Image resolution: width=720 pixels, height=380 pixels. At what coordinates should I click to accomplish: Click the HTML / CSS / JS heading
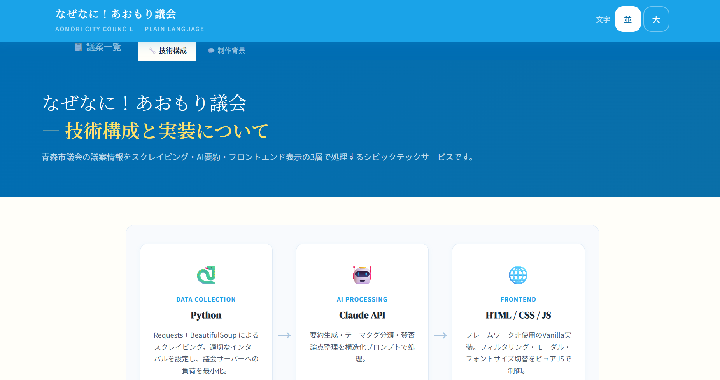click(x=518, y=315)
